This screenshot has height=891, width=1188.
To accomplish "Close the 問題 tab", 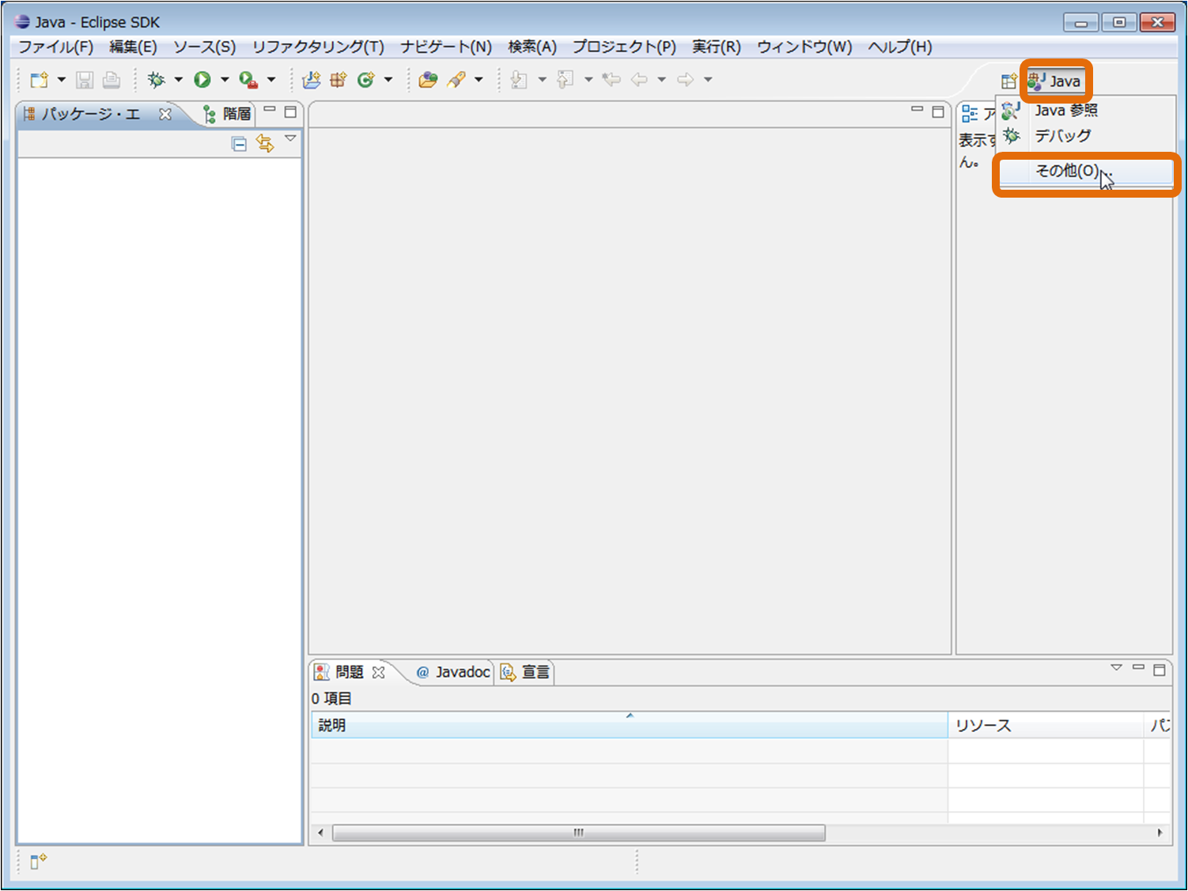I will tap(379, 673).
